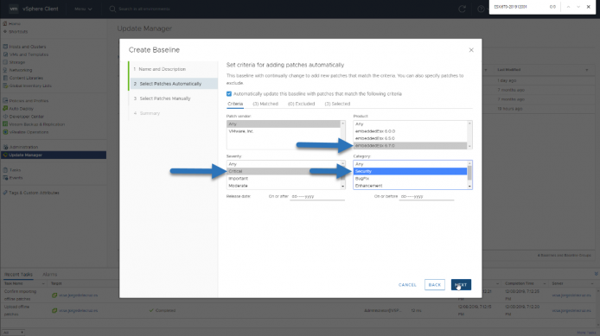Image resolution: width=600 pixels, height=336 pixels.
Task: Click the Category list scrollbar
Action: pyautogui.click(x=469, y=173)
